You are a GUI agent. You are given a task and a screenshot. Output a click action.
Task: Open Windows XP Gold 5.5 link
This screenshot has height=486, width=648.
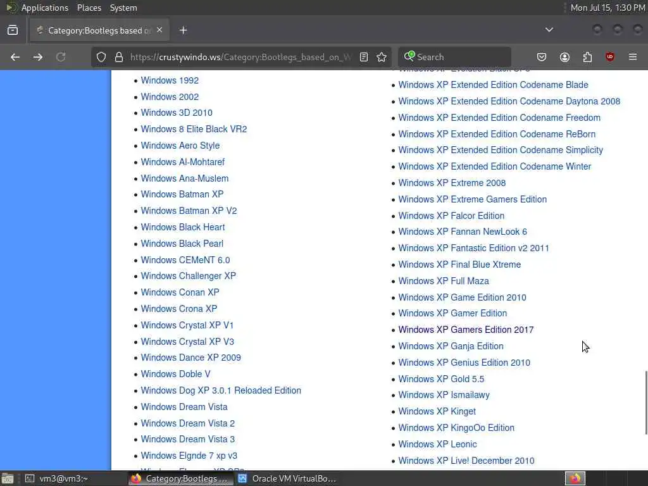[441, 379]
